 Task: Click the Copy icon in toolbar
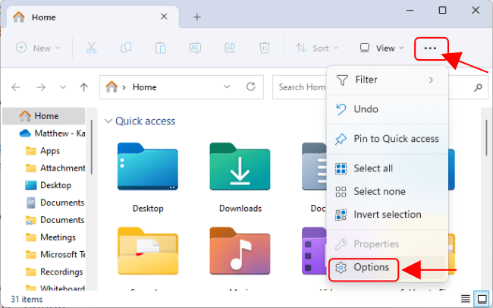pos(126,48)
